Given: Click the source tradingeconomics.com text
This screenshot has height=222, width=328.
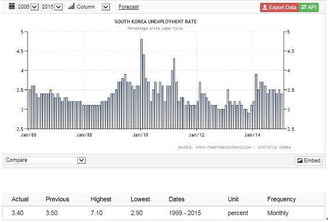Looking at the screenshot, I should pos(215,147).
